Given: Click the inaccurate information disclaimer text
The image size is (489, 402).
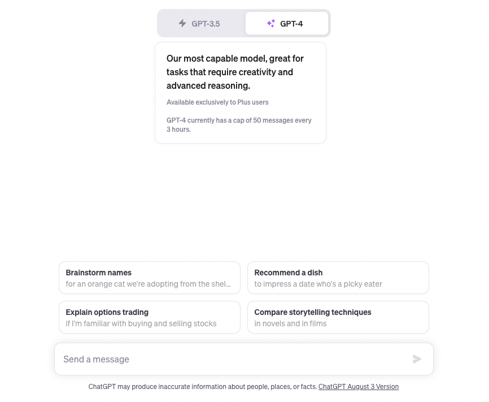Looking at the screenshot, I should [203, 387].
